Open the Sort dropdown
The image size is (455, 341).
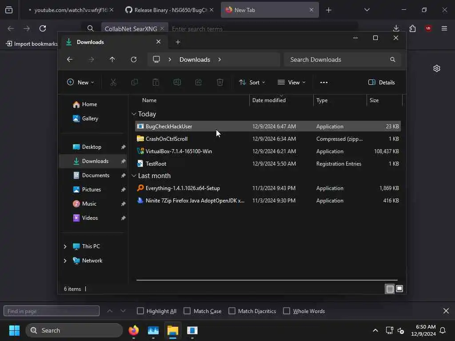[252, 82]
